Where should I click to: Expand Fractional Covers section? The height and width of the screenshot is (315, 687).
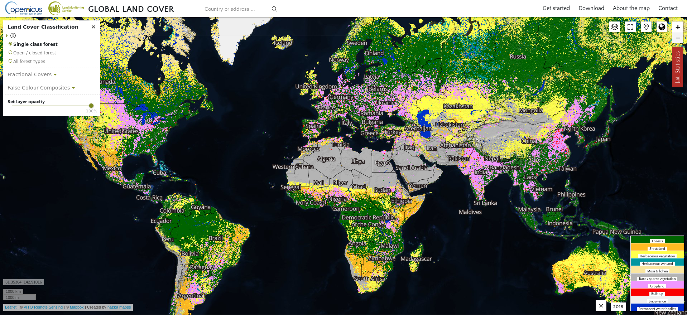pyautogui.click(x=32, y=74)
